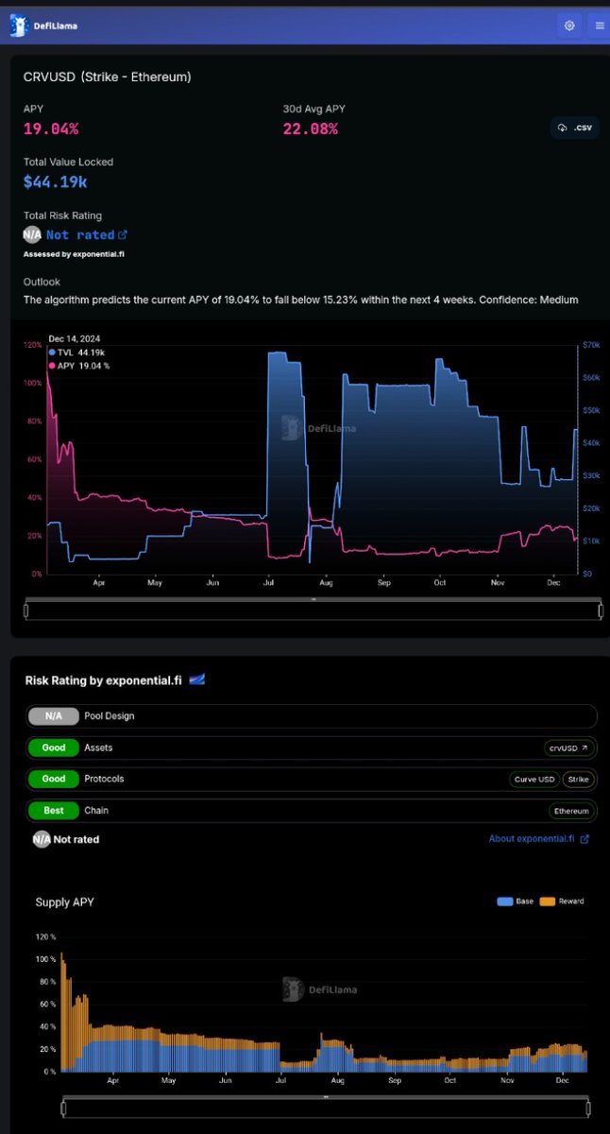
Task: Download data with the .csv button
Action: (x=575, y=127)
